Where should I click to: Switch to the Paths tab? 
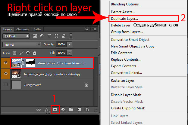[37, 29]
